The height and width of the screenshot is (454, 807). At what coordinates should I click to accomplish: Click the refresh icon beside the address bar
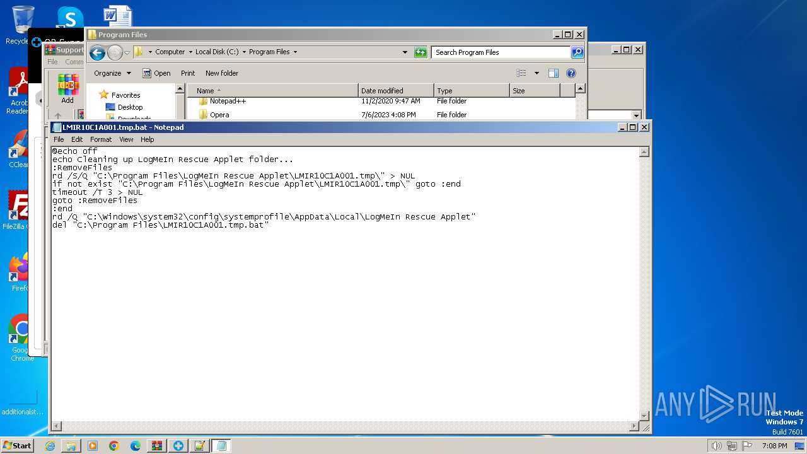coord(421,52)
